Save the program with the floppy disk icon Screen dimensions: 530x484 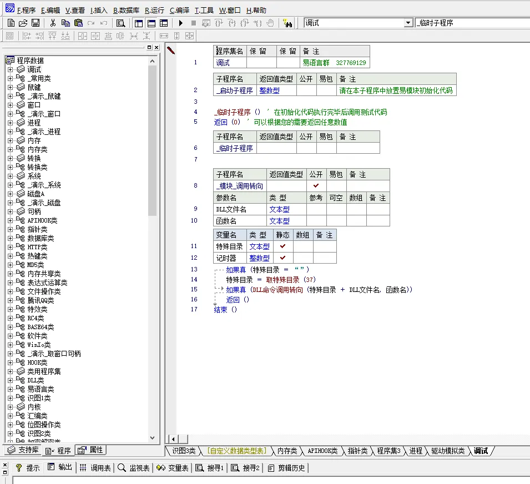[35, 23]
